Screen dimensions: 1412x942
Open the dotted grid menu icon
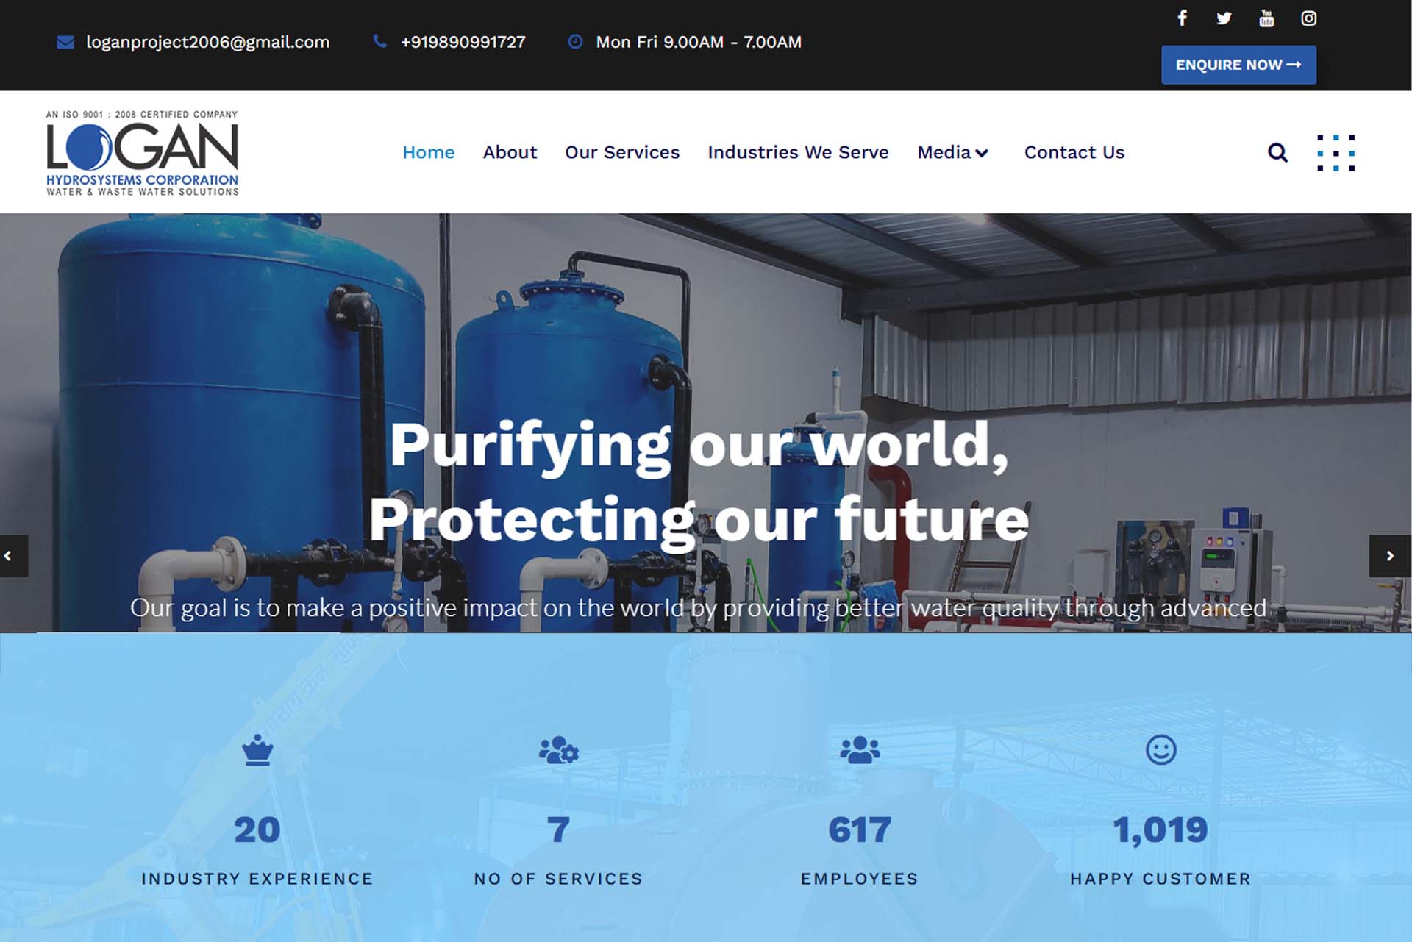coord(1336,153)
